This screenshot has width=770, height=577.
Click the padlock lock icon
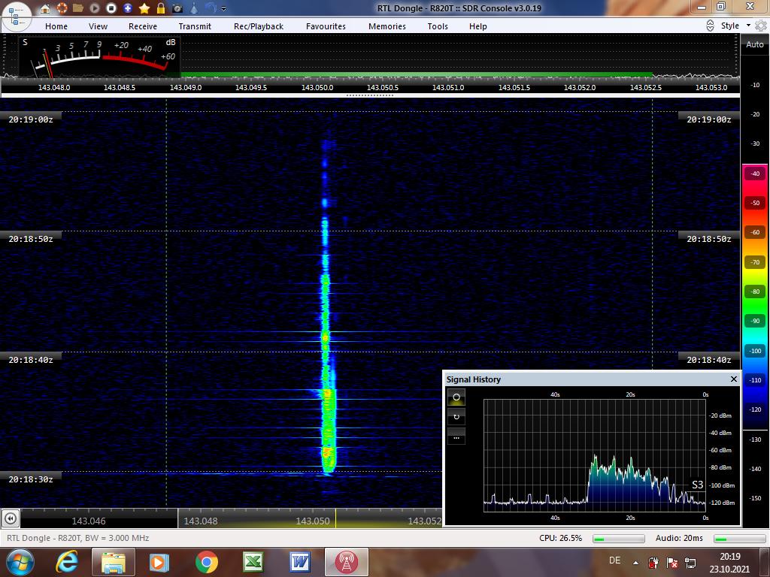pyautogui.click(x=161, y=8)
